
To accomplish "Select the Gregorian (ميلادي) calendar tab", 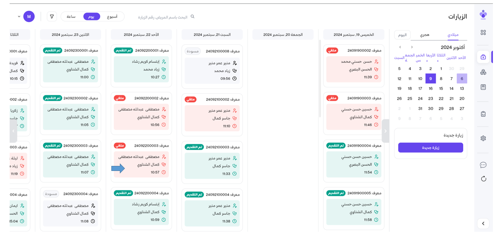I will pos(453,35).
